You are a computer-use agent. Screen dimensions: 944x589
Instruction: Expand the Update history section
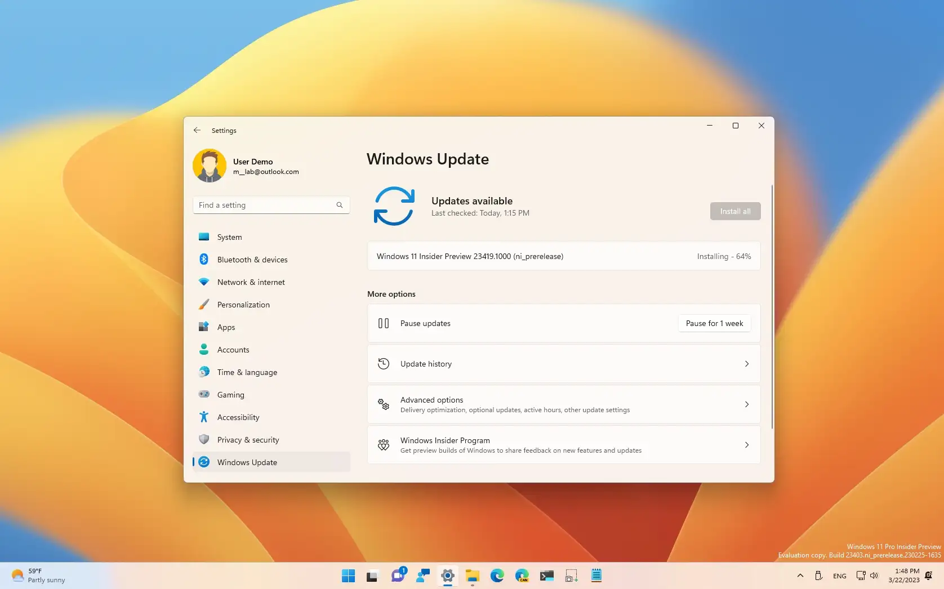point(563,364)
